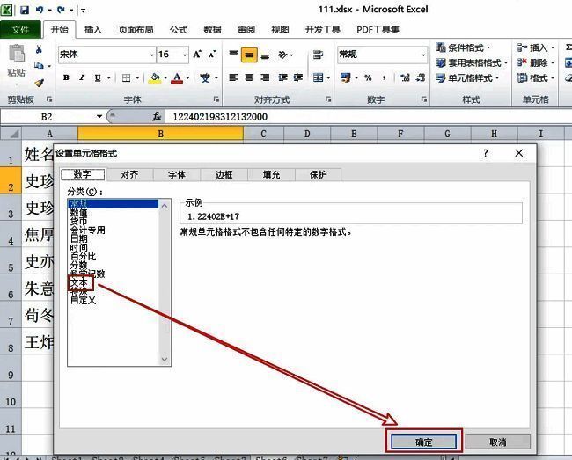This screenshot has height=460, width=572.
Task: Open the 边框 tab in format dialog
Action: point(224,174)
